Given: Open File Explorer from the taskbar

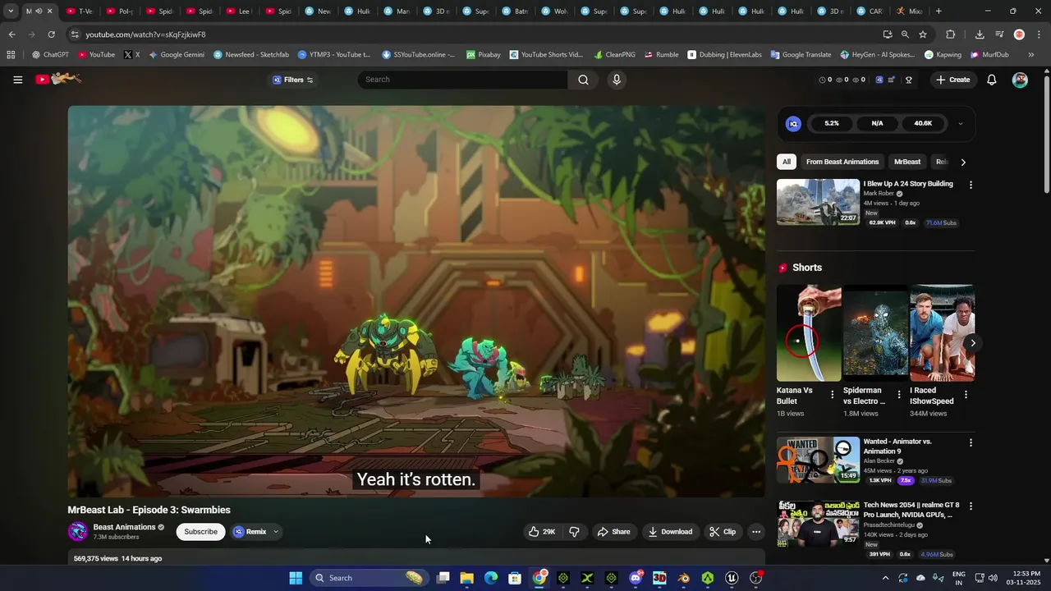Looking at the screenshot, I should tap(466, 578).
